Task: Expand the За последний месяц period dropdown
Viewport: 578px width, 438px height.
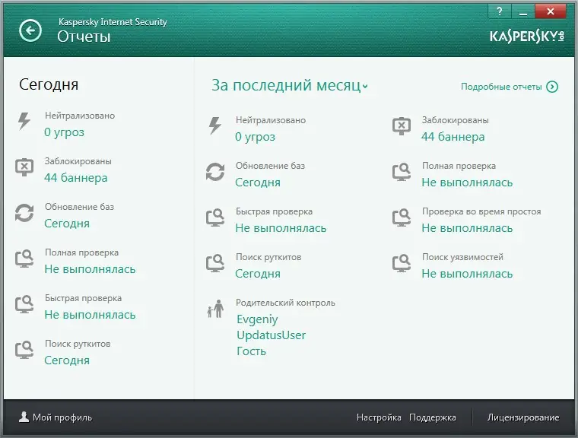Action: pos(290,85)
